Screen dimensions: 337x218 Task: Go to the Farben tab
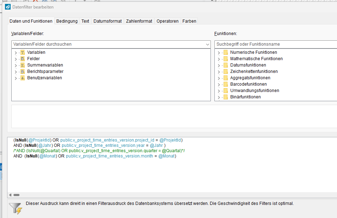(189, 21)
